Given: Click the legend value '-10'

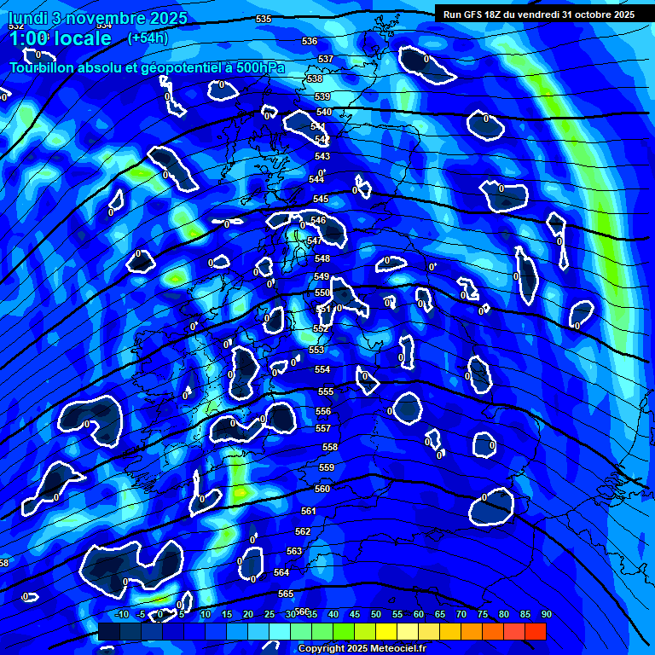Looking at the screenshot, I should pos(122,614).
